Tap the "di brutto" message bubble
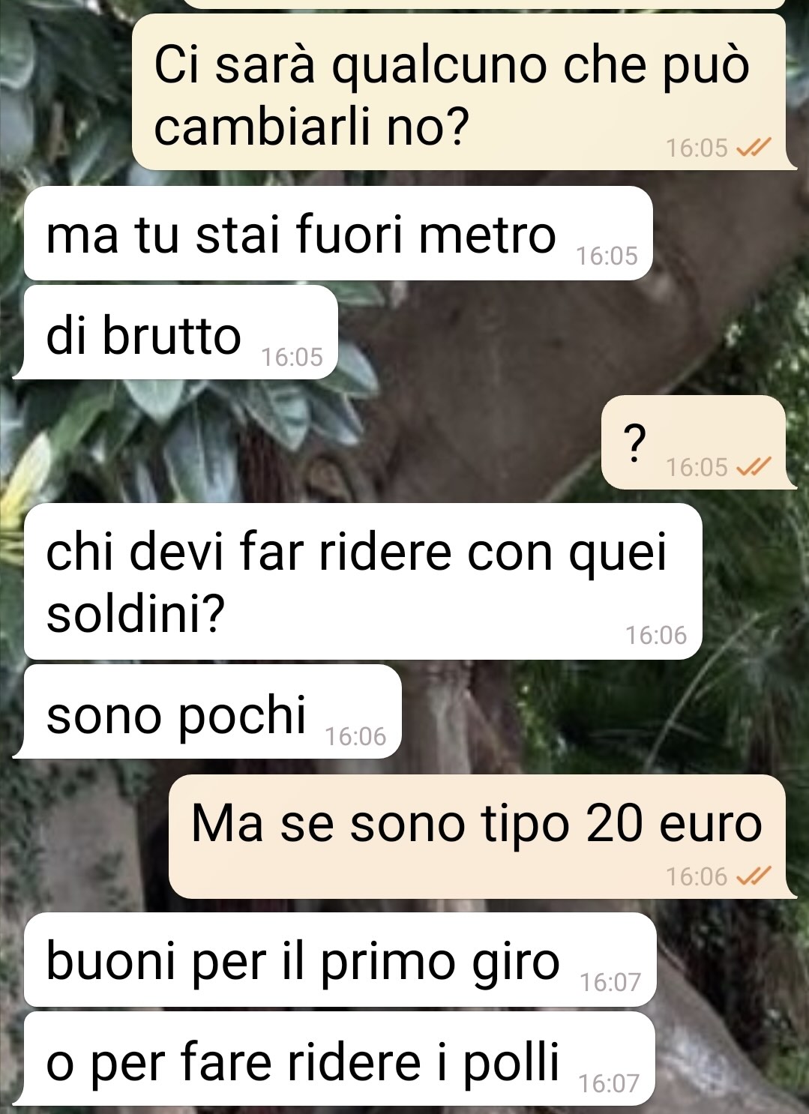This screenshot has height=1114, width=809. pos(181,332)
